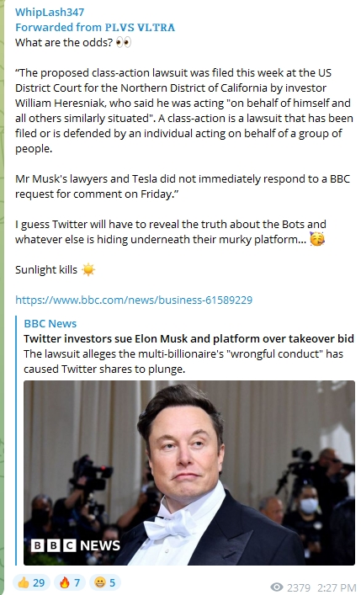Open forwarded source PLVS VLTRA

[x=140, y=27]
